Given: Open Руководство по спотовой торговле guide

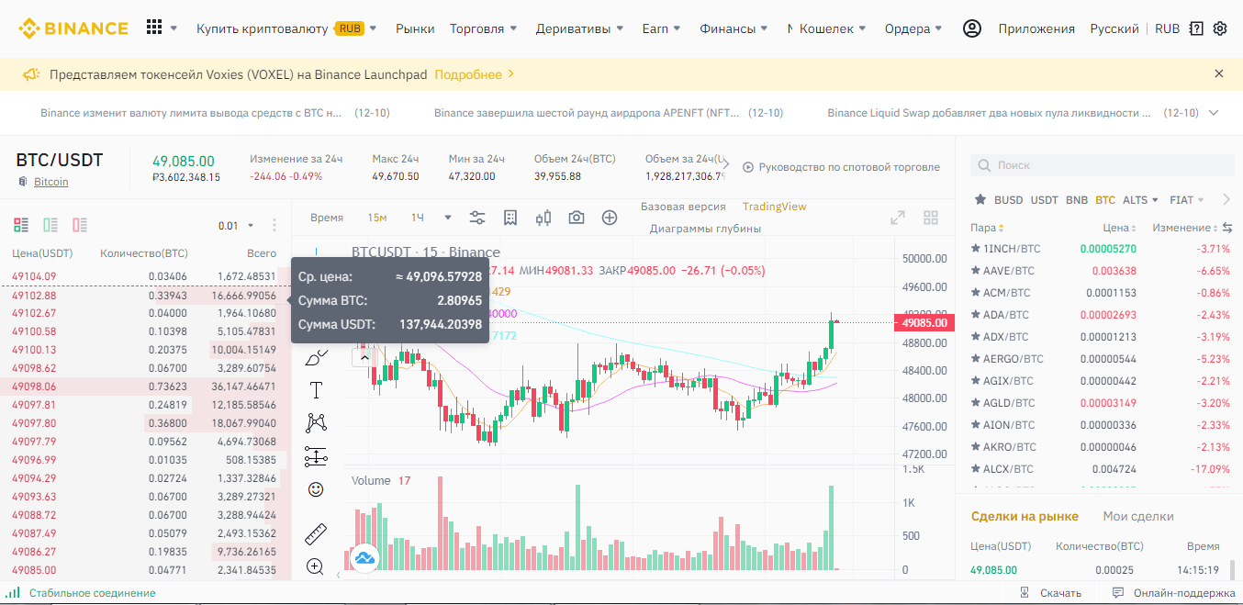Looking at the screenshot, I should 841,167.
